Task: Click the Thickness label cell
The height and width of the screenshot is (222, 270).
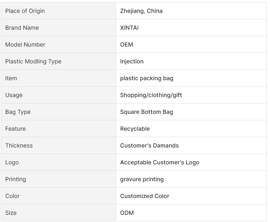Action: tap(59, 145)
